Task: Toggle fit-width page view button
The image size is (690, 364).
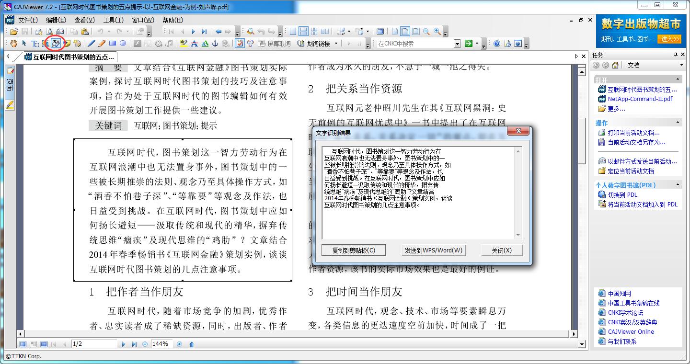Action: point(405,32)
